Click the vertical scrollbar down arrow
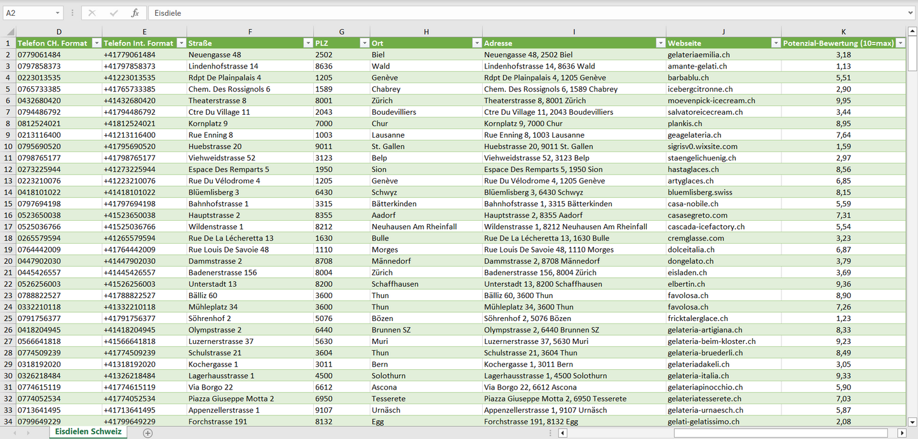 click(x=912, y=422)
